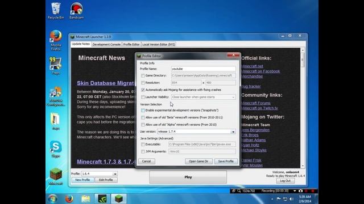
Task: Click the Edit Profile button
Action: click(106, 180)
